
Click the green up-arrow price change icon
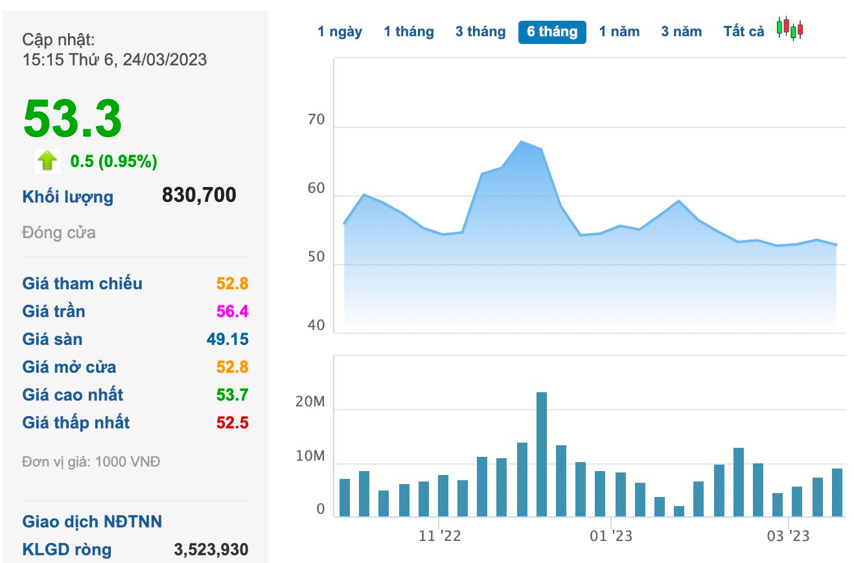pos(48,160)
